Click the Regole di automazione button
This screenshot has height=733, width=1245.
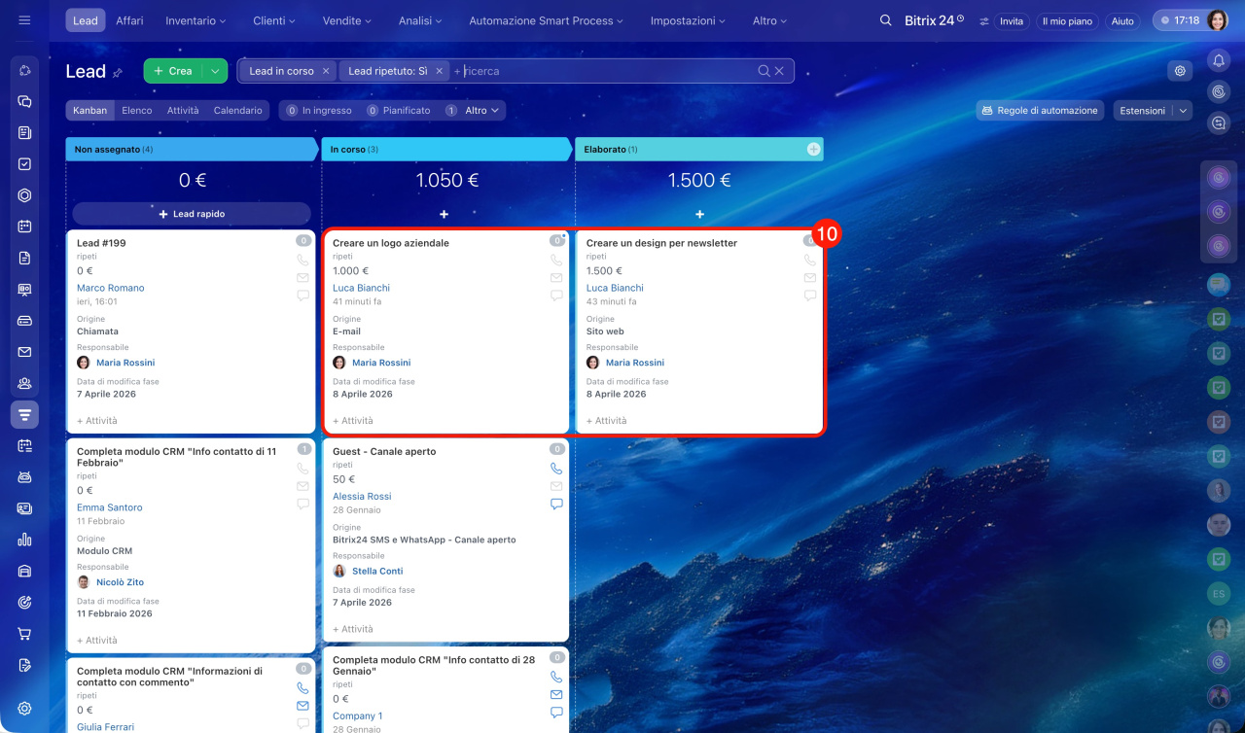pos(1040,111)
